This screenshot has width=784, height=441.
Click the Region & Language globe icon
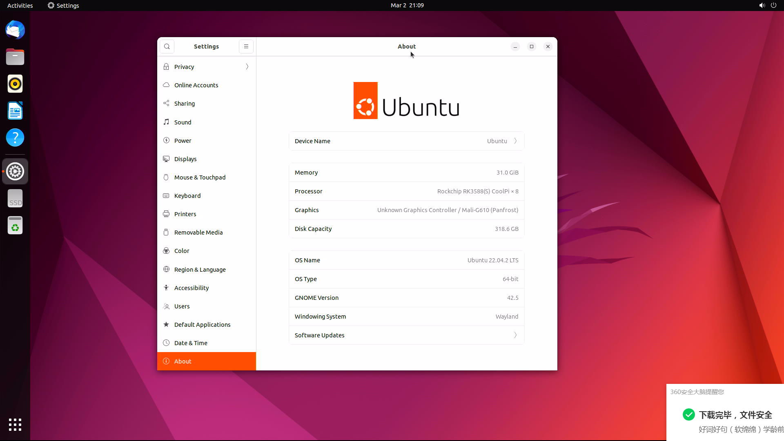point(166,269)
